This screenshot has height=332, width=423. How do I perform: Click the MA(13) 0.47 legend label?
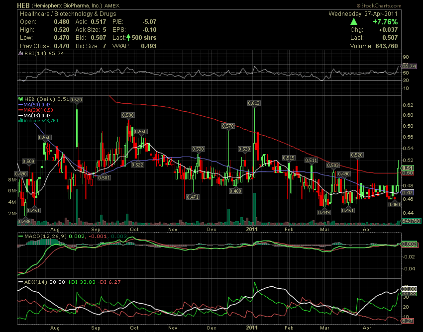coord(37,116)
